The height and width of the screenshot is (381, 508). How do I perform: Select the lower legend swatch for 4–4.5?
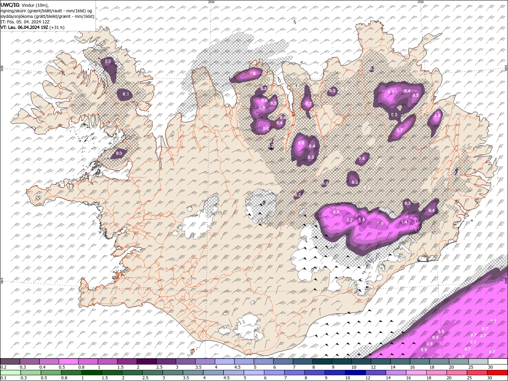point(213,372)
